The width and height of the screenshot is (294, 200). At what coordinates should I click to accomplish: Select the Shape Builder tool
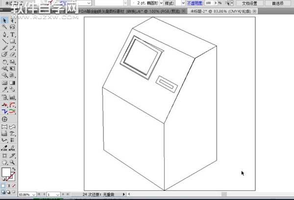4,75
